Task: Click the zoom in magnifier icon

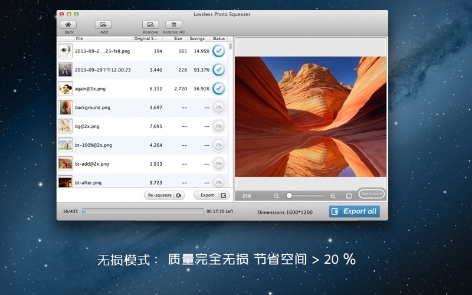Action: click(333, 196)
